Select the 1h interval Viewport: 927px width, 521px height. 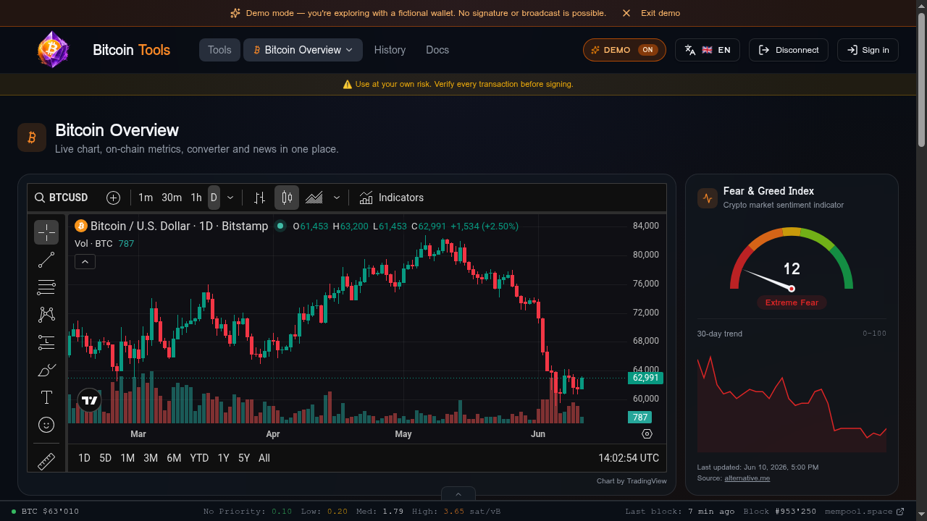[196, 198]
